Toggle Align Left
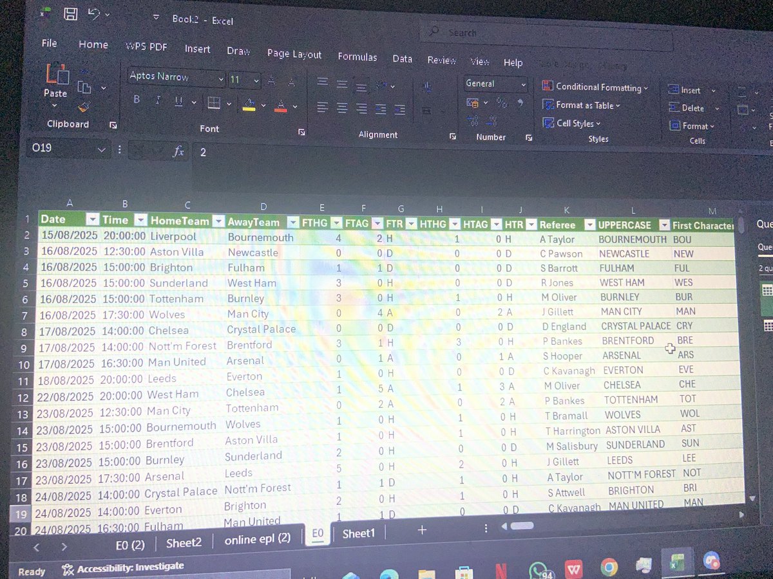 coord(323,107)
